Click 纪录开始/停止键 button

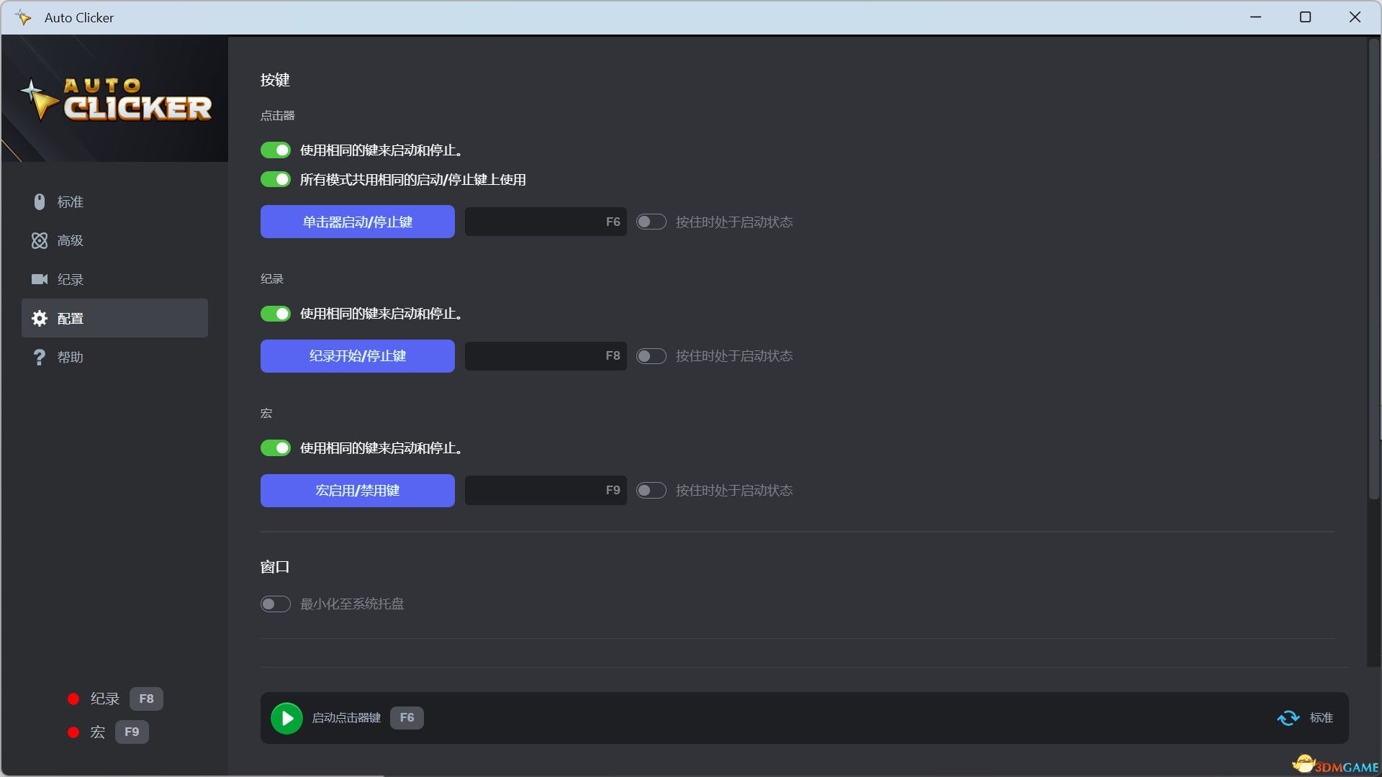point(357,355)
